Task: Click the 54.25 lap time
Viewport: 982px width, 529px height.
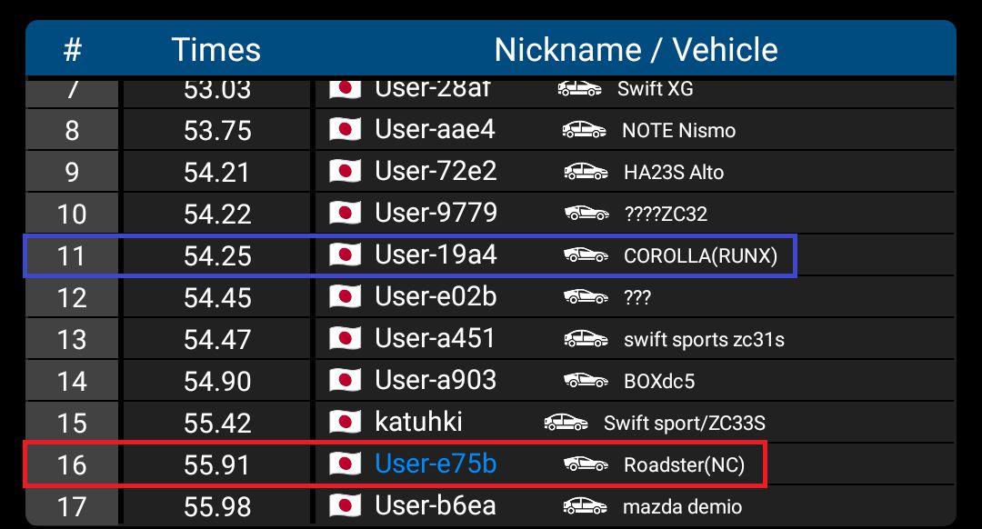Action: tap(217, 255)
